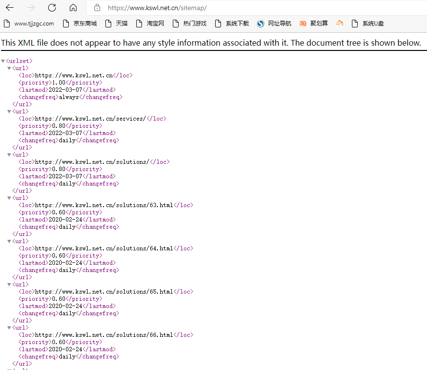Click the browser Forward arrow
Image resolution: width=427 pixels, height=370 pixels.
(31, 8)
